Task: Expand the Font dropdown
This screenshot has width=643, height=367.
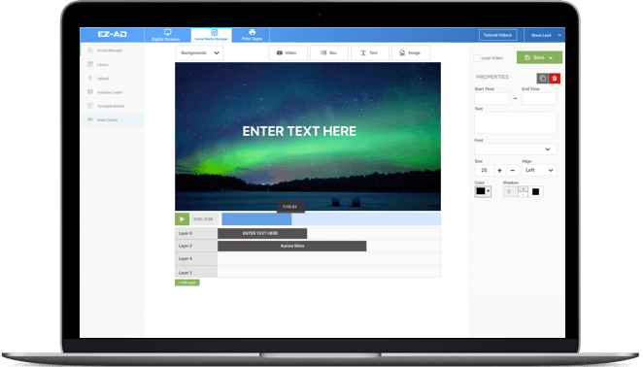Action: tap(516, 150)
